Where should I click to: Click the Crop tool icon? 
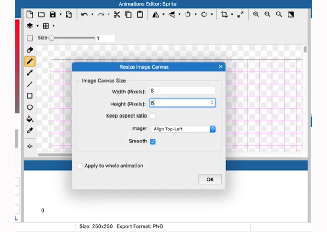[224, 15]
